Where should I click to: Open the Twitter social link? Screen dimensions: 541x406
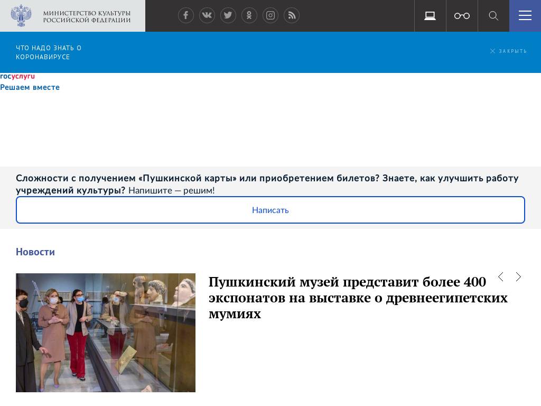228,15
